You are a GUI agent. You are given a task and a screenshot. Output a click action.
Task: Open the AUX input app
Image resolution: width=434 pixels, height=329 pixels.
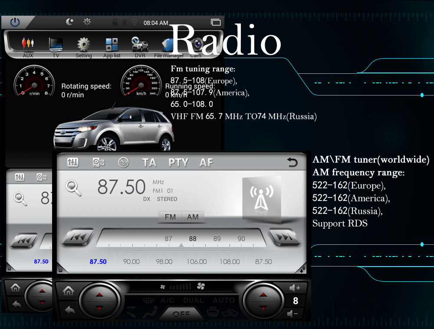[x=28, y=46]
